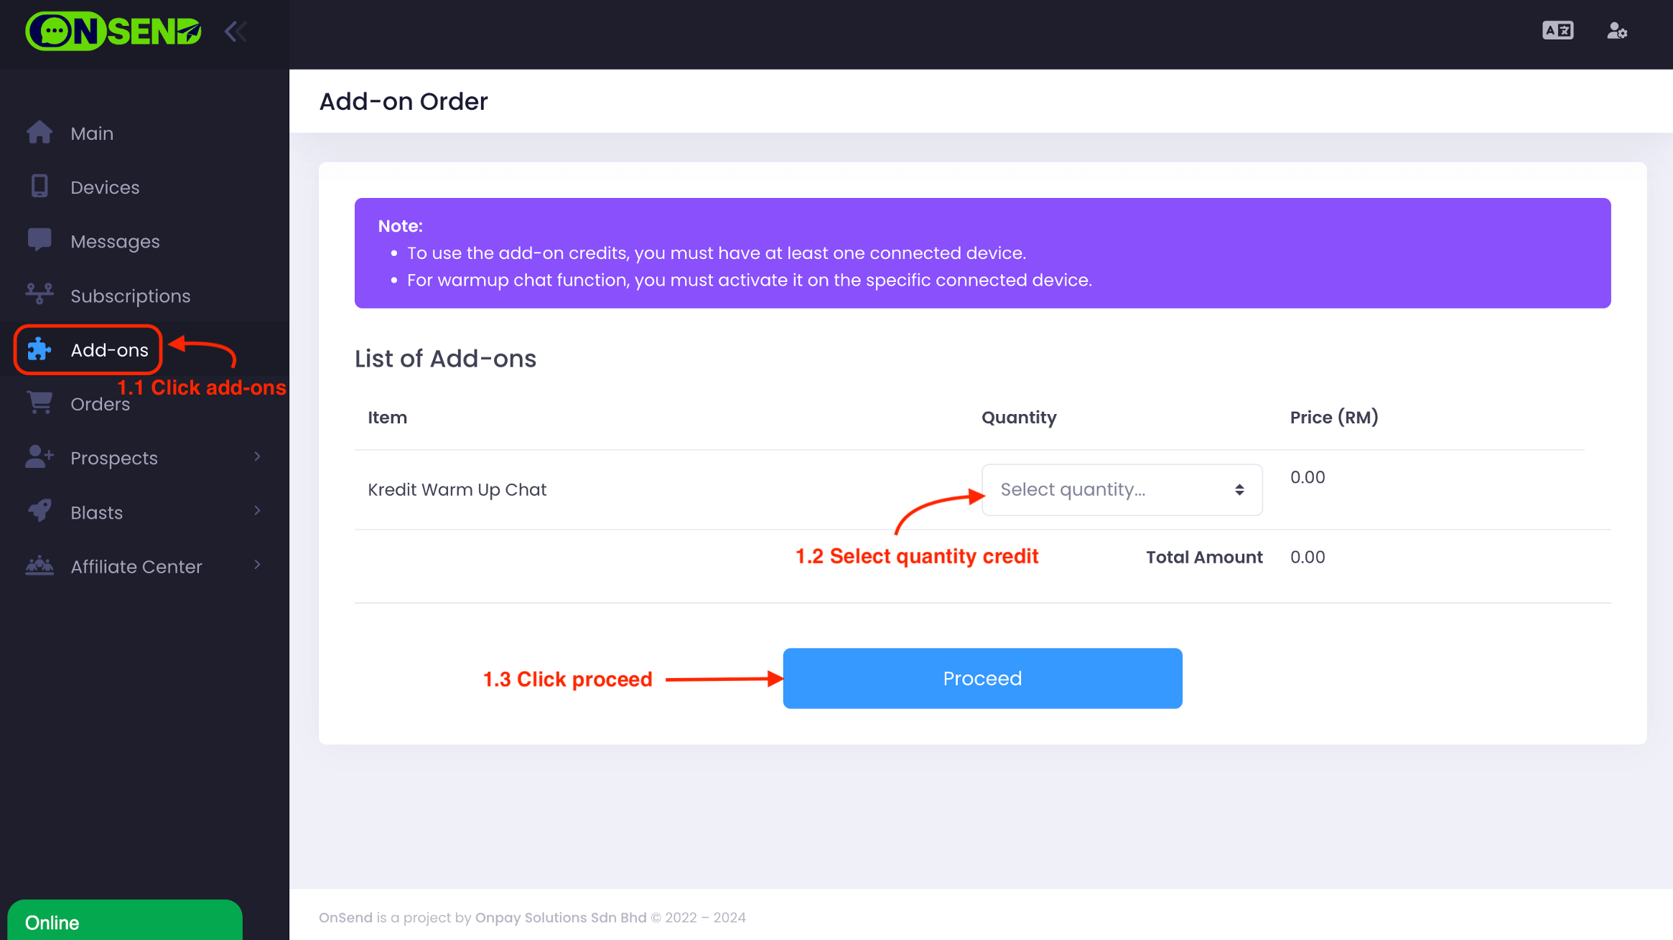Screen dimensions: 1673x940
Task: Click the green Online status badge
Action: click(x=124, y=921)
